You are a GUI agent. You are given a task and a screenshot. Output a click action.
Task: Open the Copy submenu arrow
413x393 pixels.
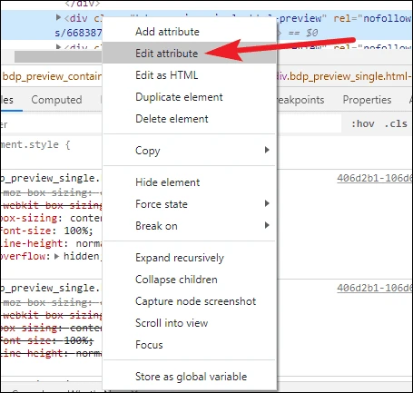pyautogui.click(x=267, y=150)
